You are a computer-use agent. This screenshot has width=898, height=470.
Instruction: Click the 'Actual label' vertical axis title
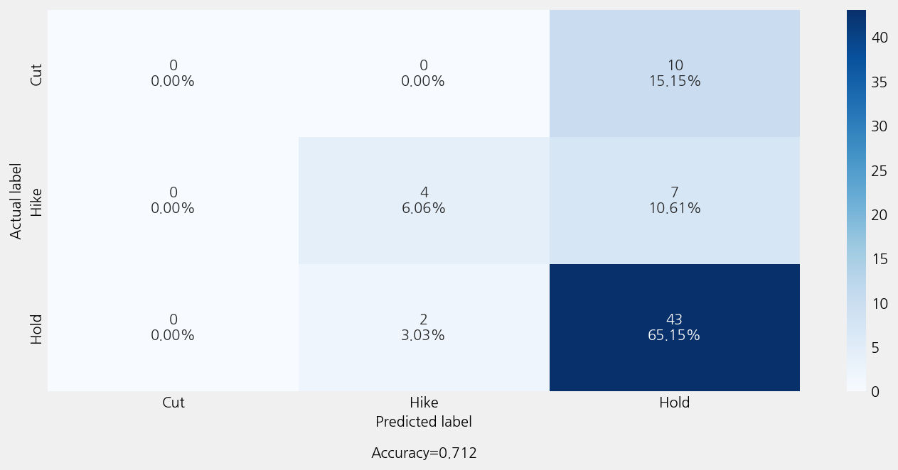coord(16,201)
